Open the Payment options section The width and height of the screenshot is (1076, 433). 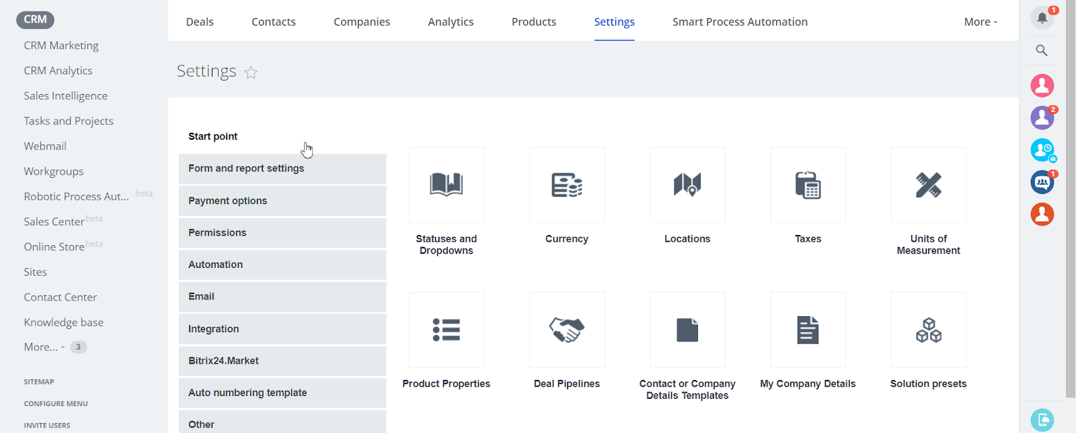tap(282, 201)
